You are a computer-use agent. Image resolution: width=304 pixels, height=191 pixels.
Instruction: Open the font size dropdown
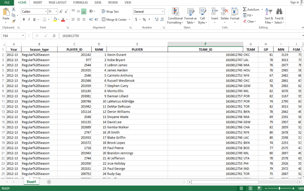tap(56, 12)
